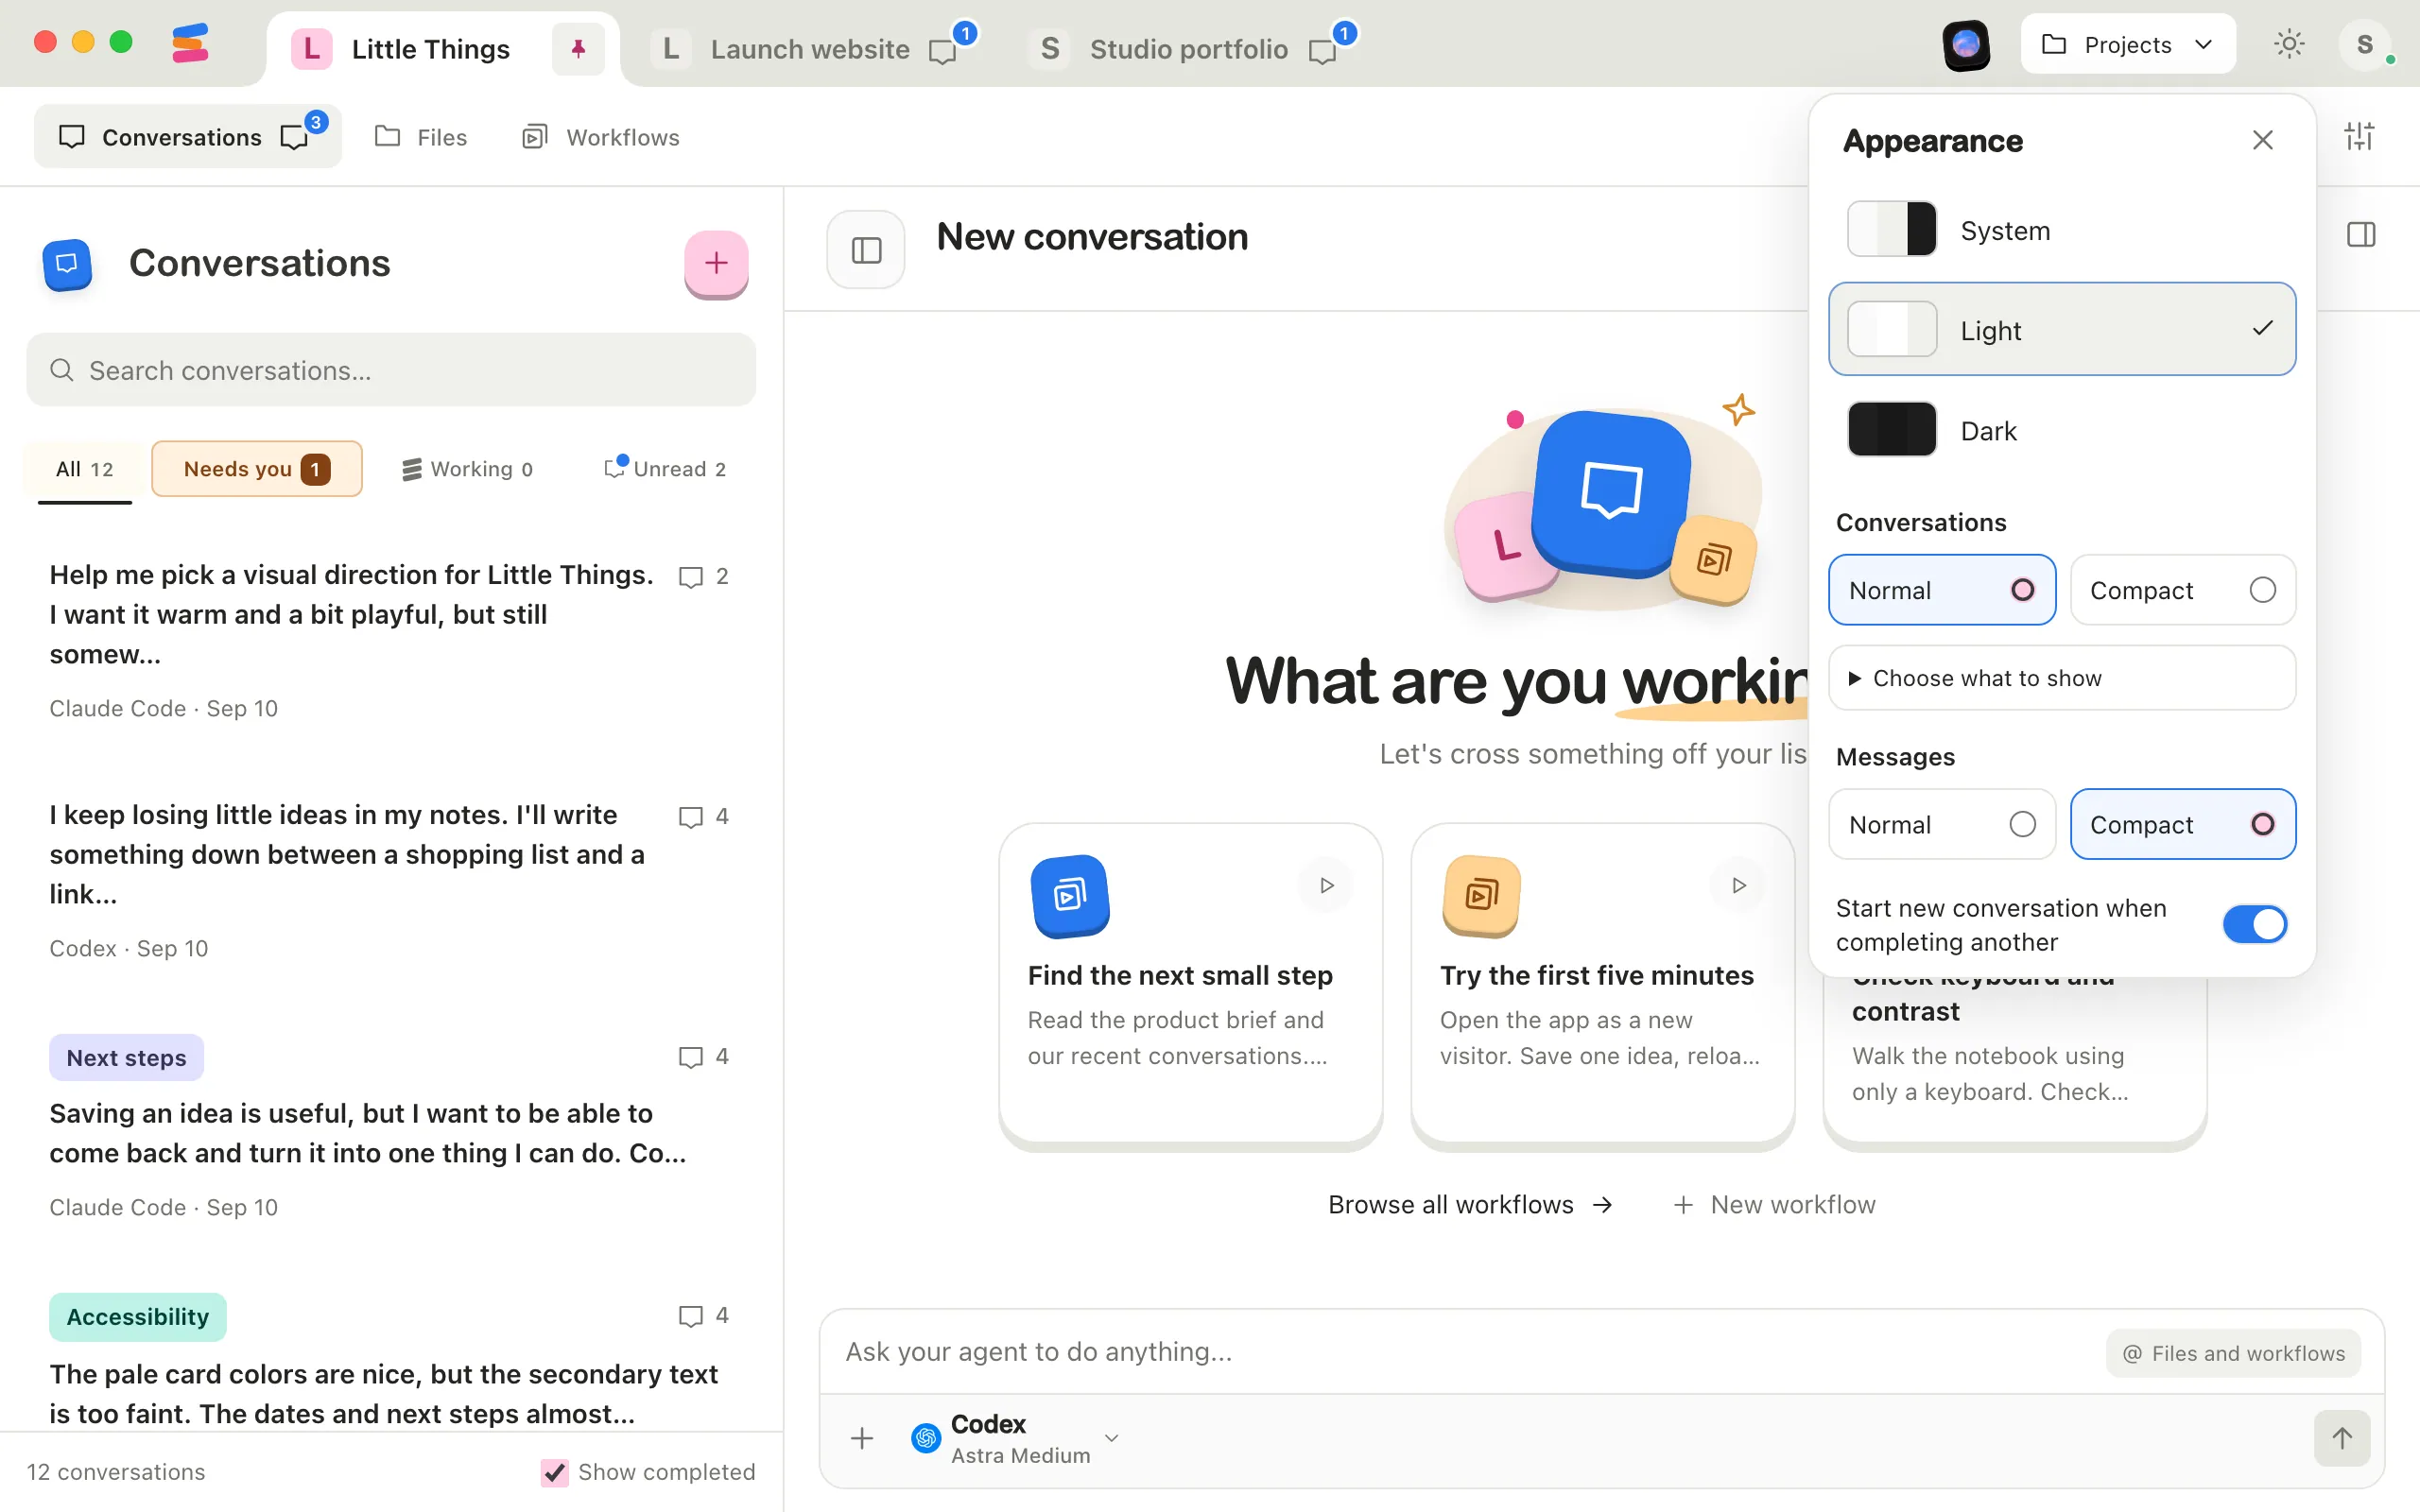The image size is (2420, 1512).
Task: Click the System theme preview swatch
Action: coord(1891,229)
